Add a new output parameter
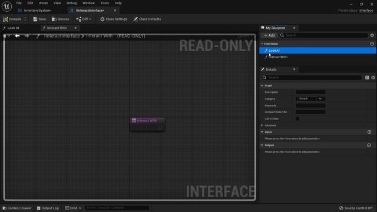This screenshot has height=212, width=377. pos(369,145)
